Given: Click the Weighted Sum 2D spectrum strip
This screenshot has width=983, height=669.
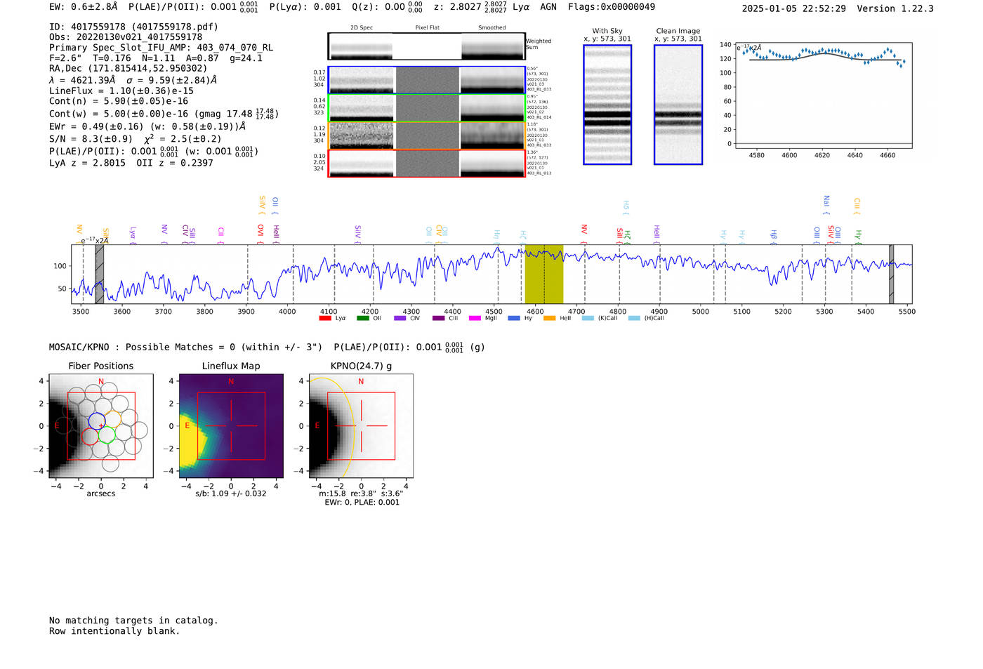Looking at the screenshot, I should coord(426,46).
